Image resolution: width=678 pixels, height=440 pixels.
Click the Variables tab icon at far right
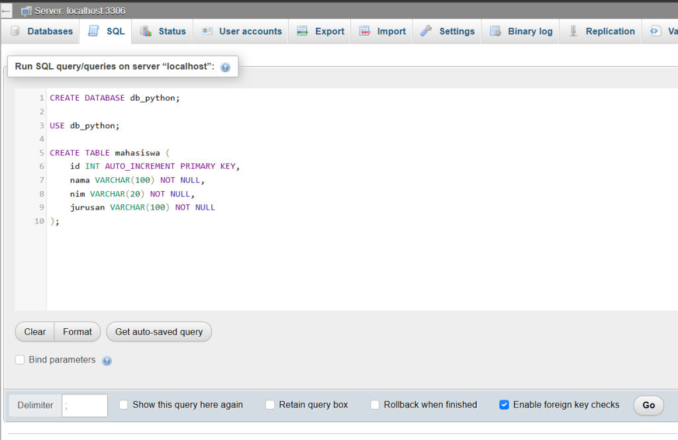[655, 31]
